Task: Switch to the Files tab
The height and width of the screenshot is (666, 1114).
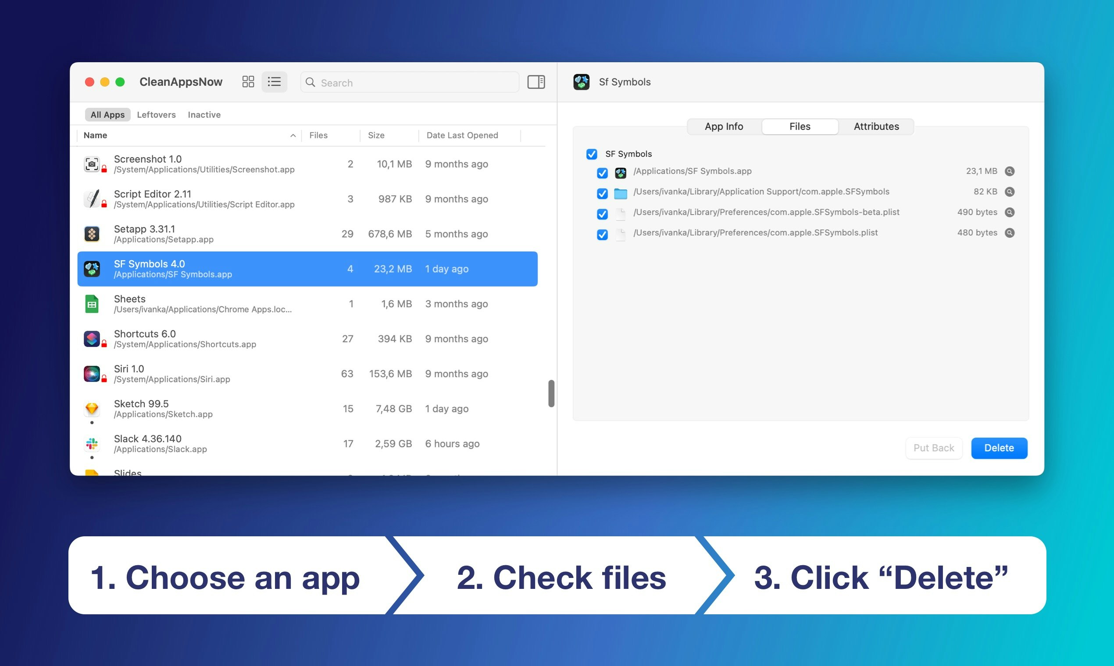Action: [800, 127]
